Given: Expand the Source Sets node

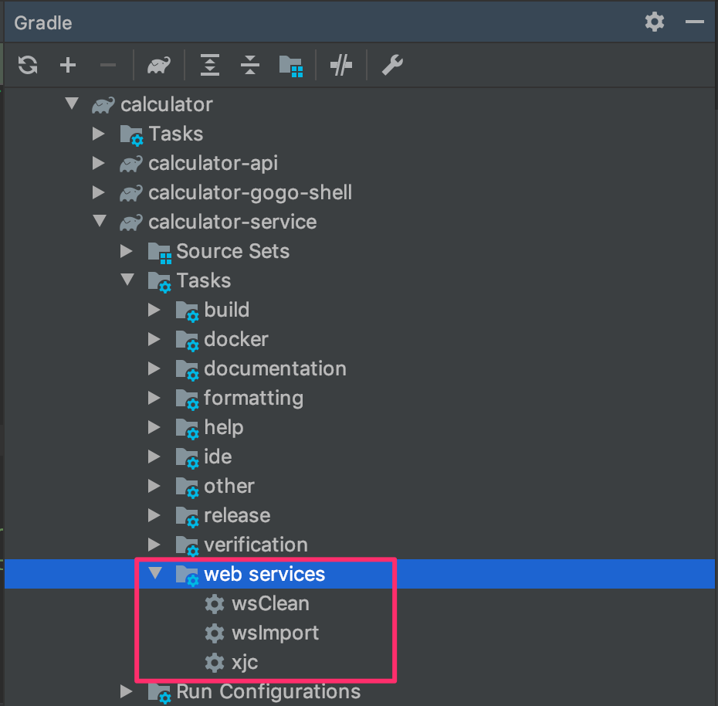Looking at the screenshot, I should click(127, 251).
